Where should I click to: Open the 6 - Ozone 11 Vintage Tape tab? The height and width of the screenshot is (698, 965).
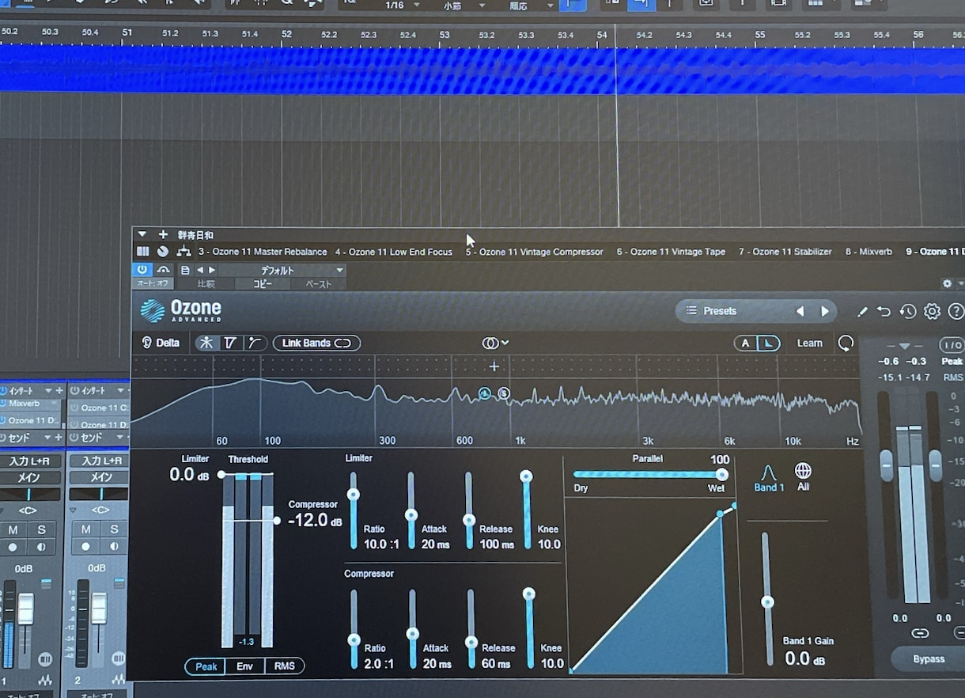[x=671, y=252]
